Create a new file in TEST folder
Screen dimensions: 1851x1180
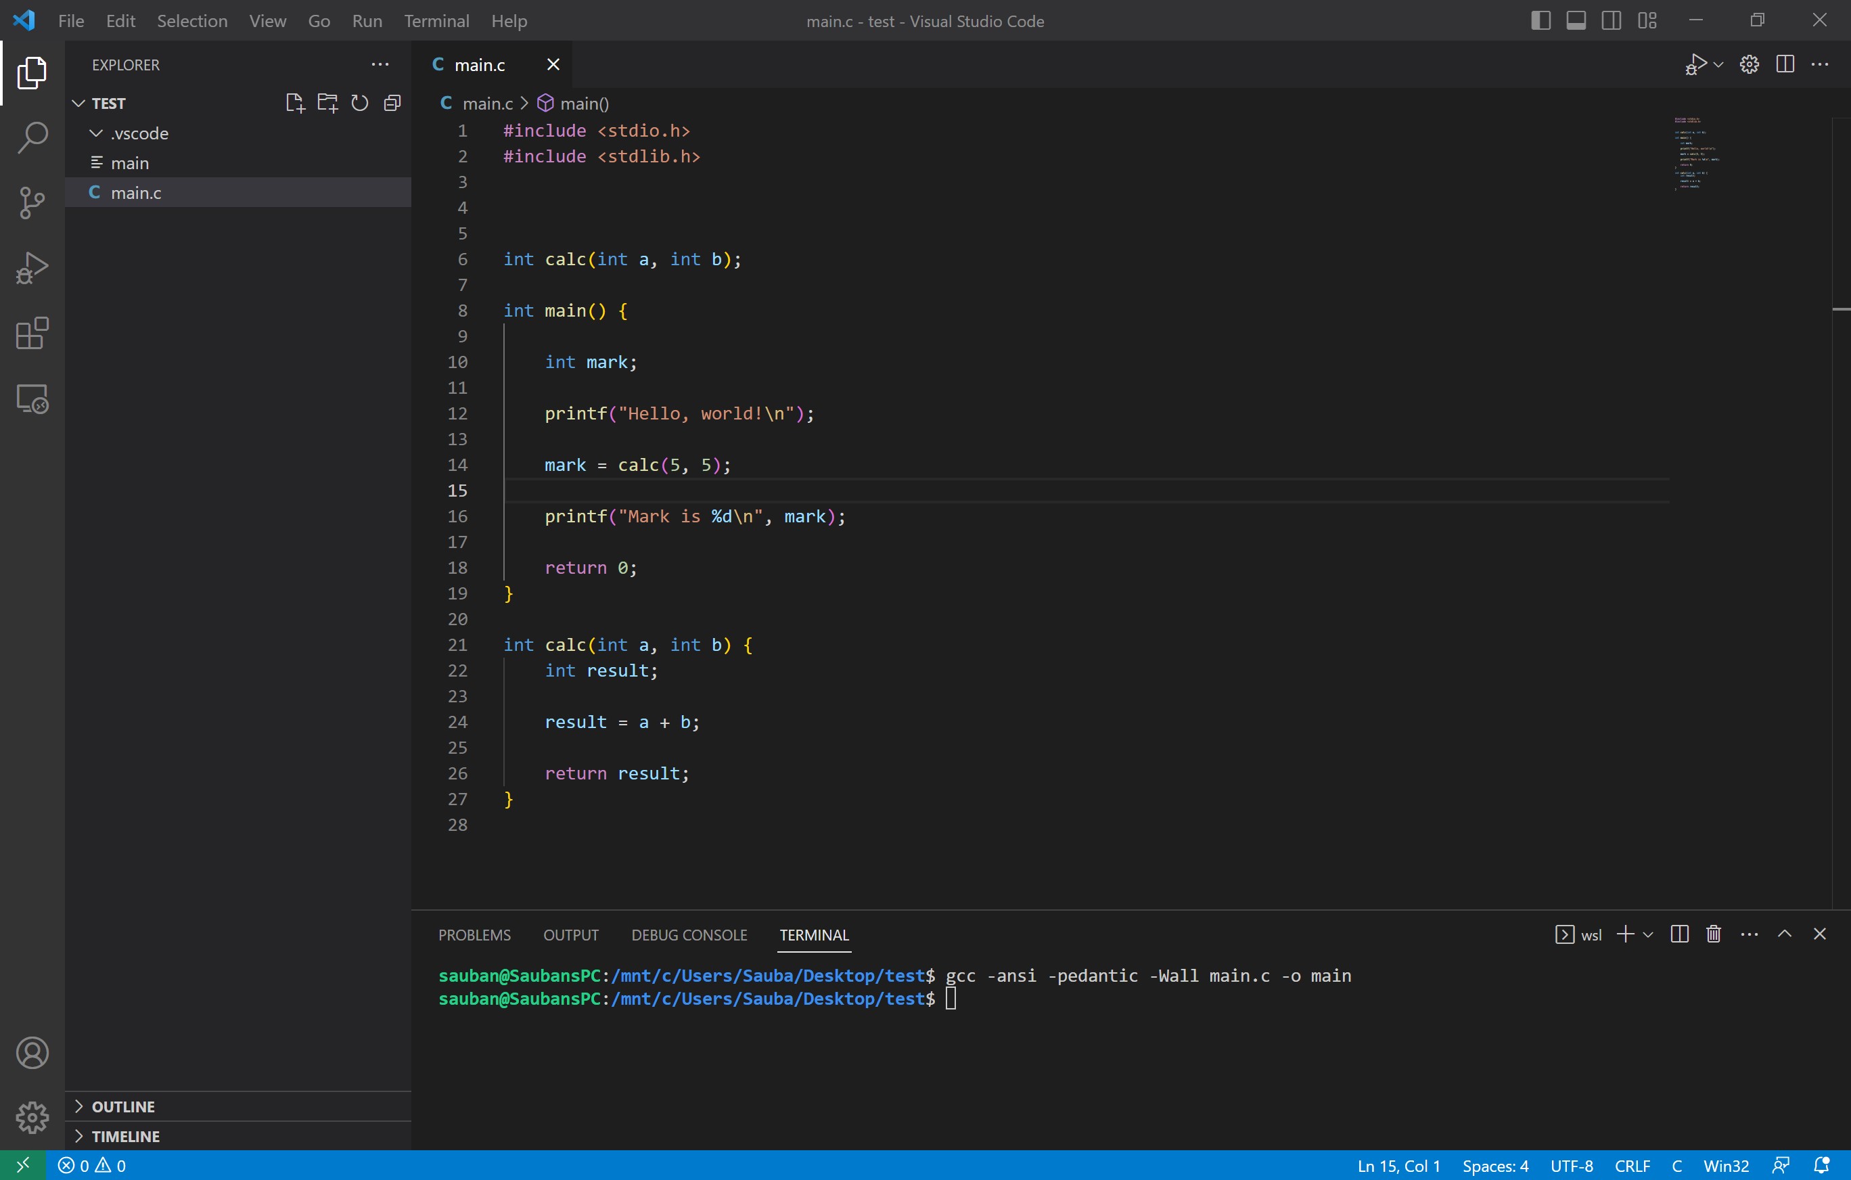click(294, 103)
